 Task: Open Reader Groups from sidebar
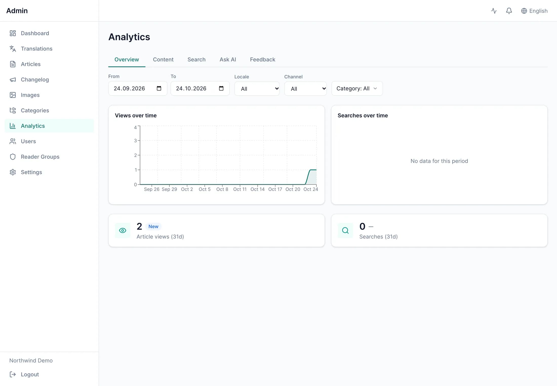click(49, 157)
